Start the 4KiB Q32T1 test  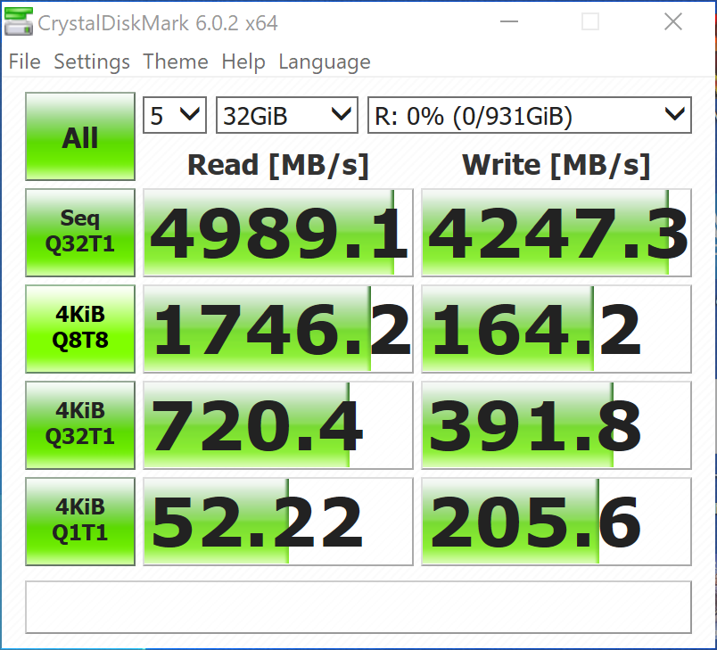(80, 425)
